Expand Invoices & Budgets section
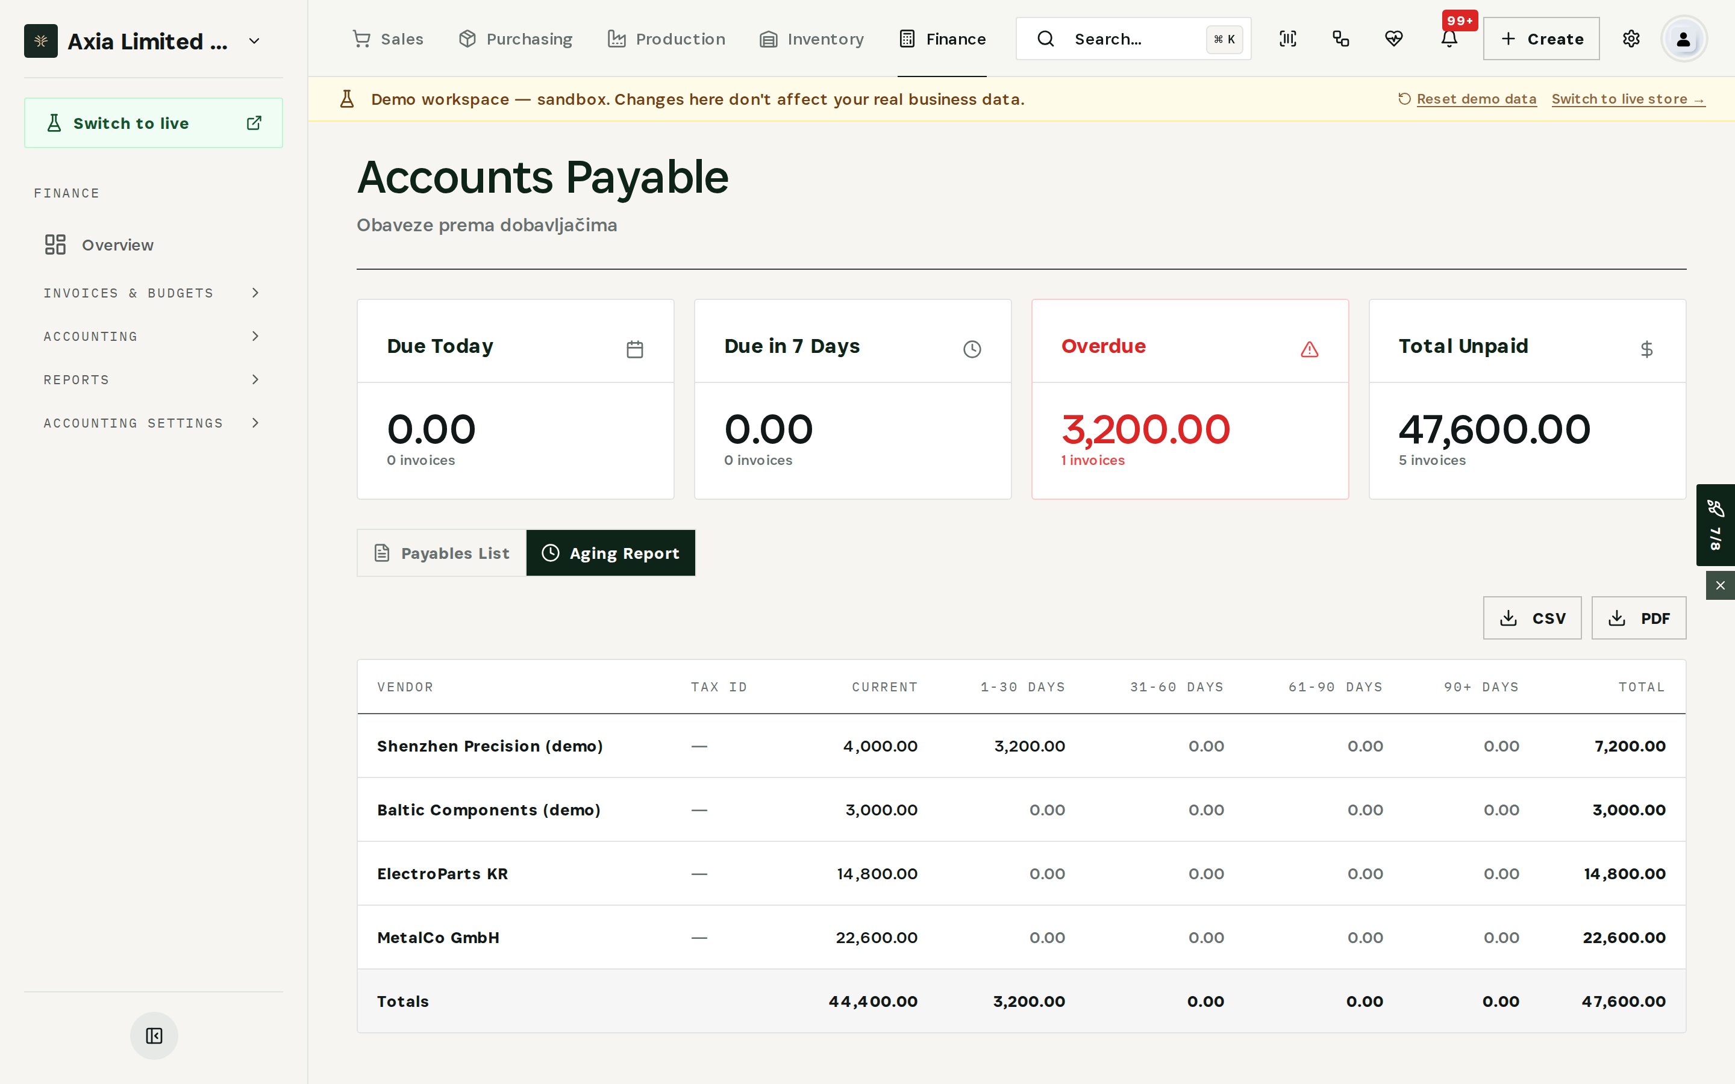This screenshot has height=1084, width=1735. 154,293
